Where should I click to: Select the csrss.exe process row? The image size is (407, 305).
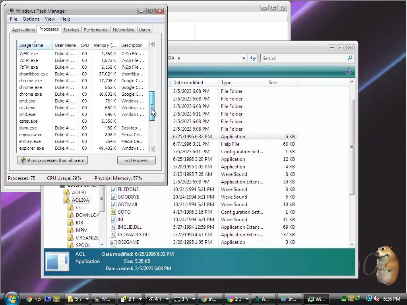point(83,121)
